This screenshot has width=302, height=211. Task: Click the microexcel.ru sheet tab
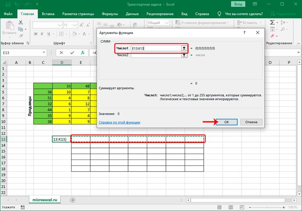[45, 200]
